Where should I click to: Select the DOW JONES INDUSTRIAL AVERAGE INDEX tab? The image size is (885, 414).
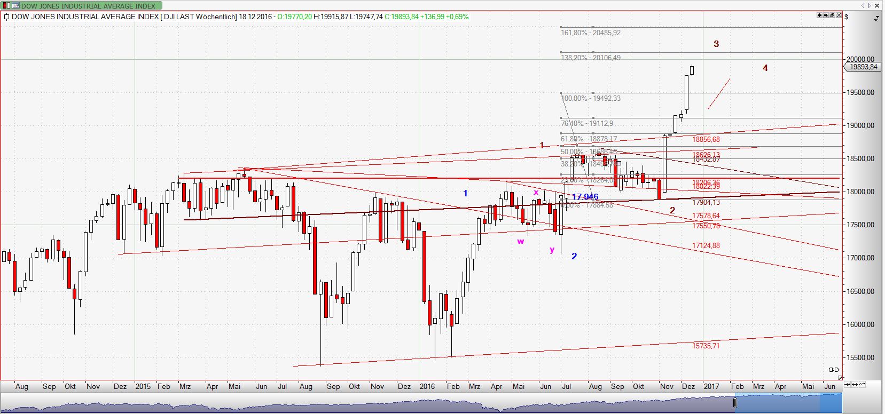pyautogui.click(x=85, y=6)
